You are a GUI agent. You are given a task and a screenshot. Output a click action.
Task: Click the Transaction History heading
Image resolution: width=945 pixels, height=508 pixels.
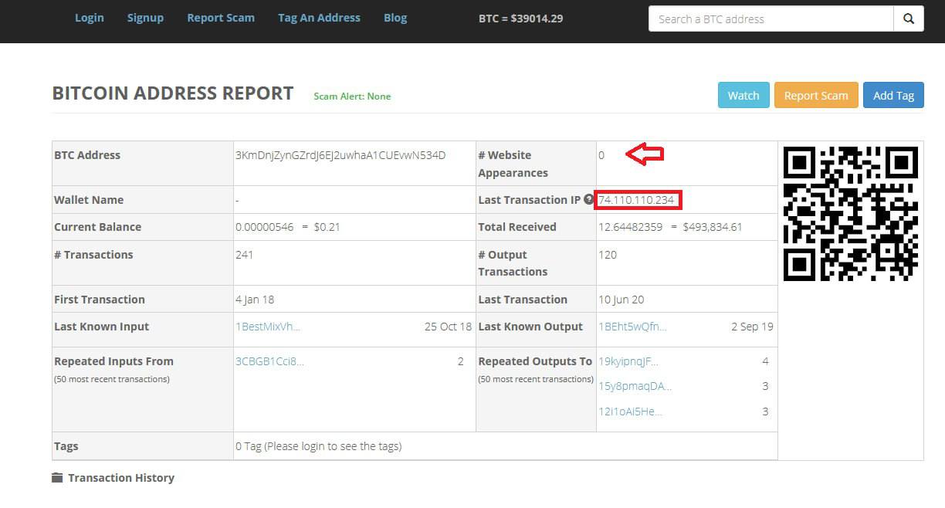[x=121, y=478]
